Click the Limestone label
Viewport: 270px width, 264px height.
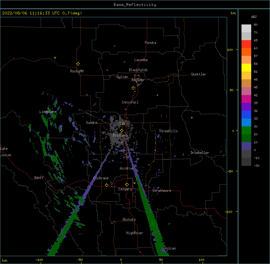(48, 112)
